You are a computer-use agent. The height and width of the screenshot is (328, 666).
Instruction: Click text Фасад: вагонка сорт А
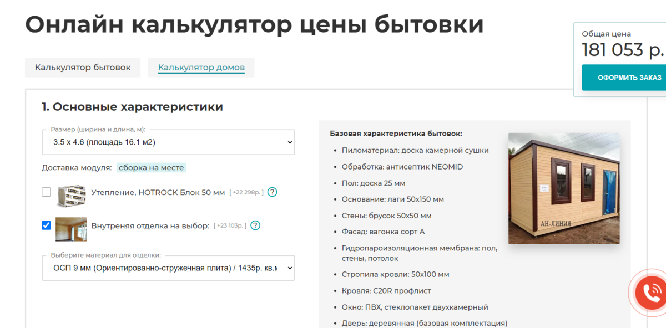pyautogui.click(x=383, y=232)
